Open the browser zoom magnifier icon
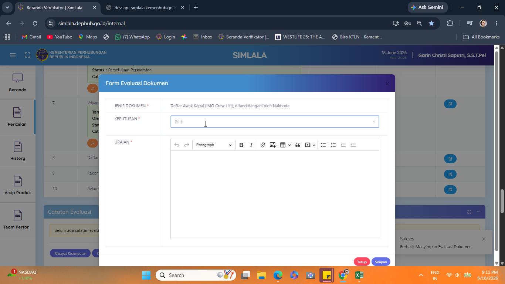Viewport: 505px width, 284px height. [x=419, y=23]
